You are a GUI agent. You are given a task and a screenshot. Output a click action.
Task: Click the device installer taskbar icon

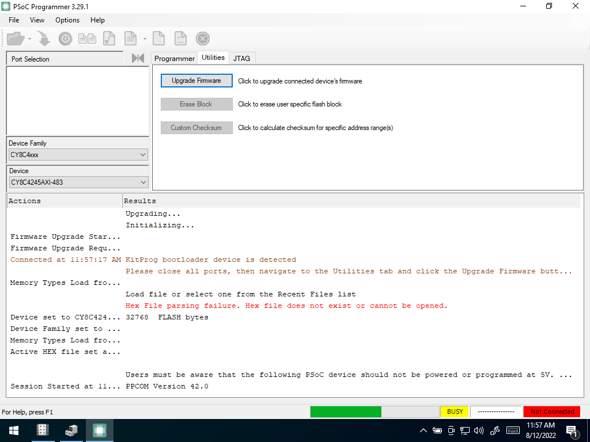(71, 430)
